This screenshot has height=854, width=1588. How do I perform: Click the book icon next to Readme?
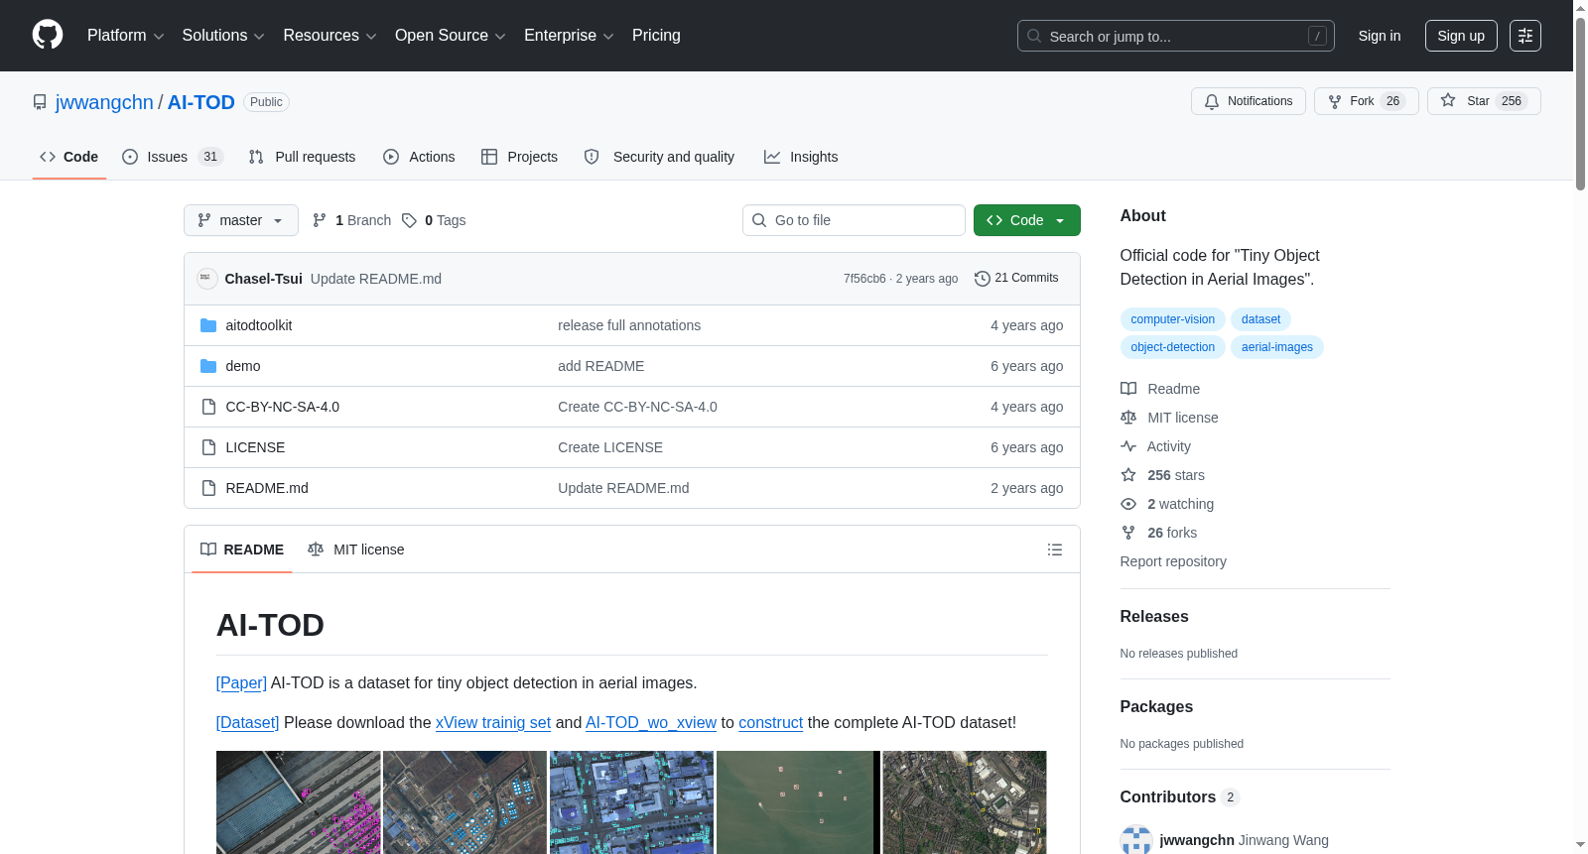pos(1128,389)
